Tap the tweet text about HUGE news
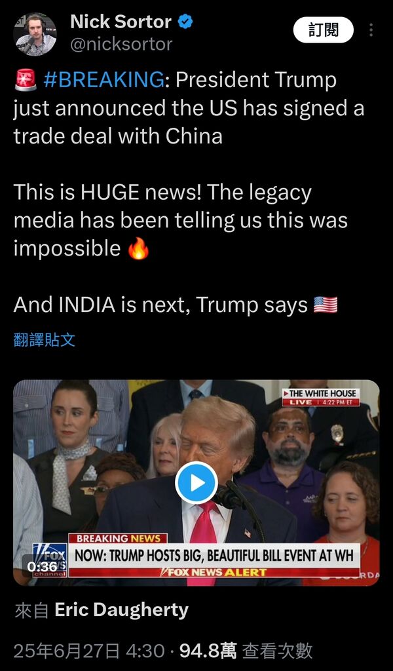 tap(181, 220)
